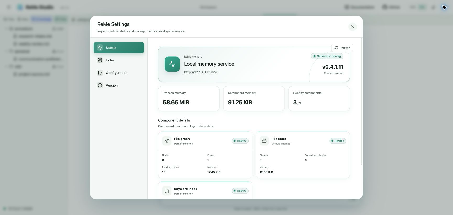Click the File graph component icon
The image size is (453, 215).
point(167,141)
